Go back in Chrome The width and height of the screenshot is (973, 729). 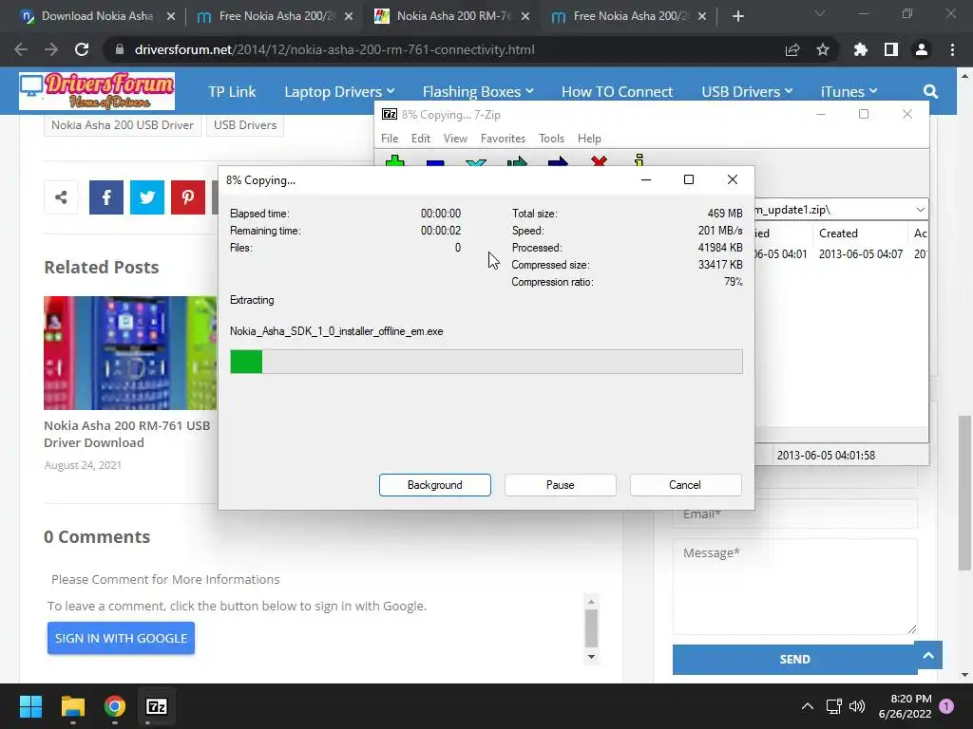[x=21, y=49]
